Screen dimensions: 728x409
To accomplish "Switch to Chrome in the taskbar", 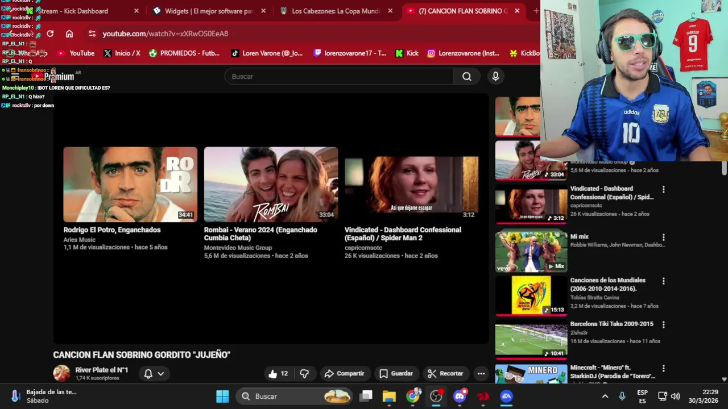I will point(413,397).
